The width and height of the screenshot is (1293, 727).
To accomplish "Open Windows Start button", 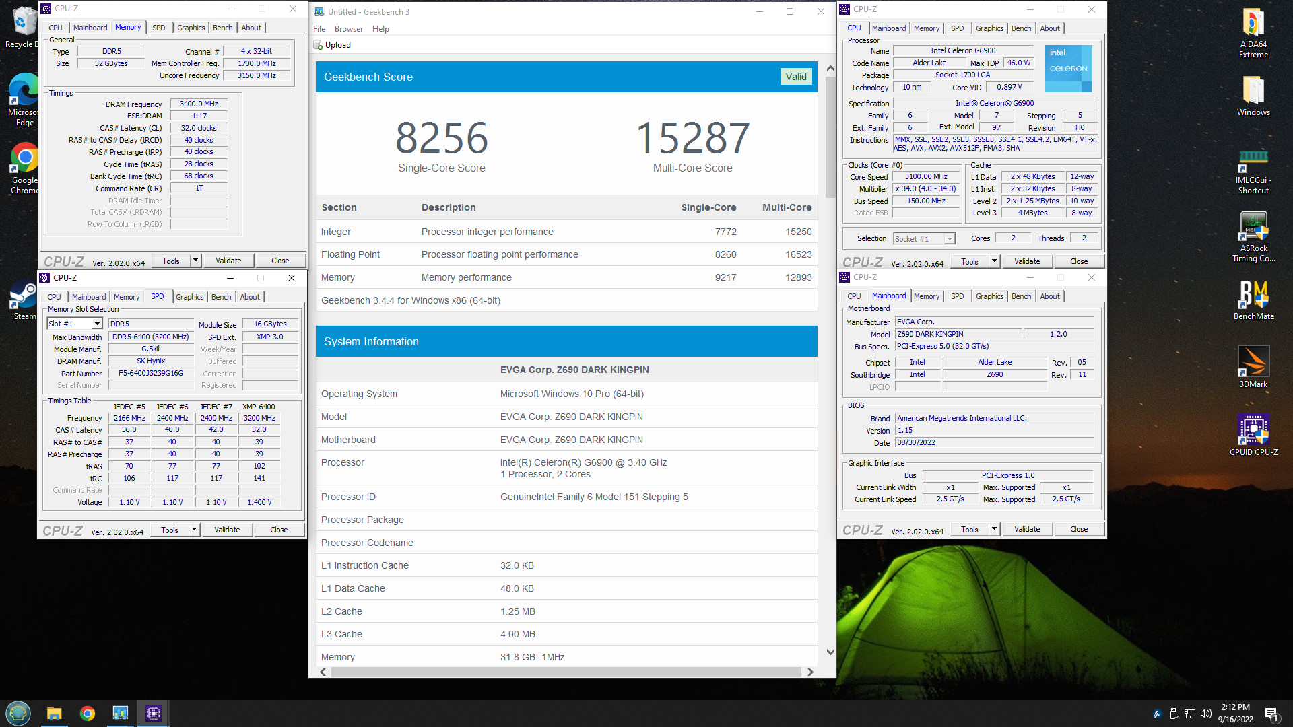I will click(x=18, y=713).
